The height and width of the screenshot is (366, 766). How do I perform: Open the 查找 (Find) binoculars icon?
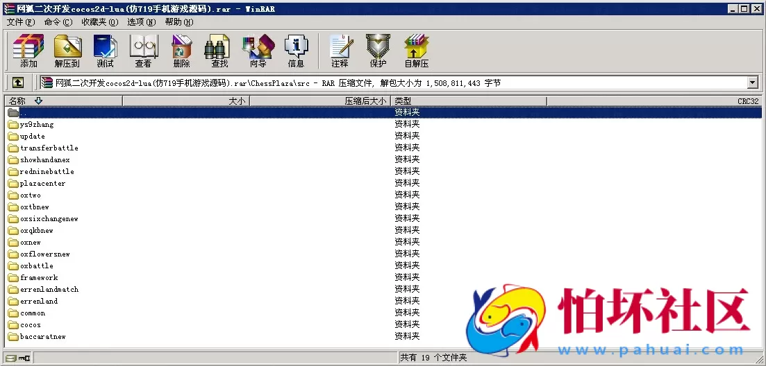[x=219, y=51]
